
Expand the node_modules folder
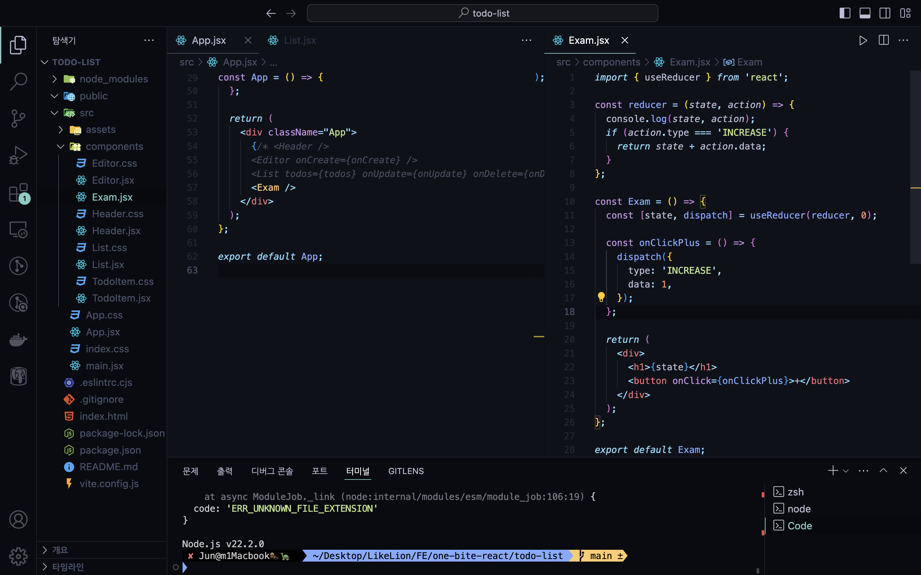[114, 79]
